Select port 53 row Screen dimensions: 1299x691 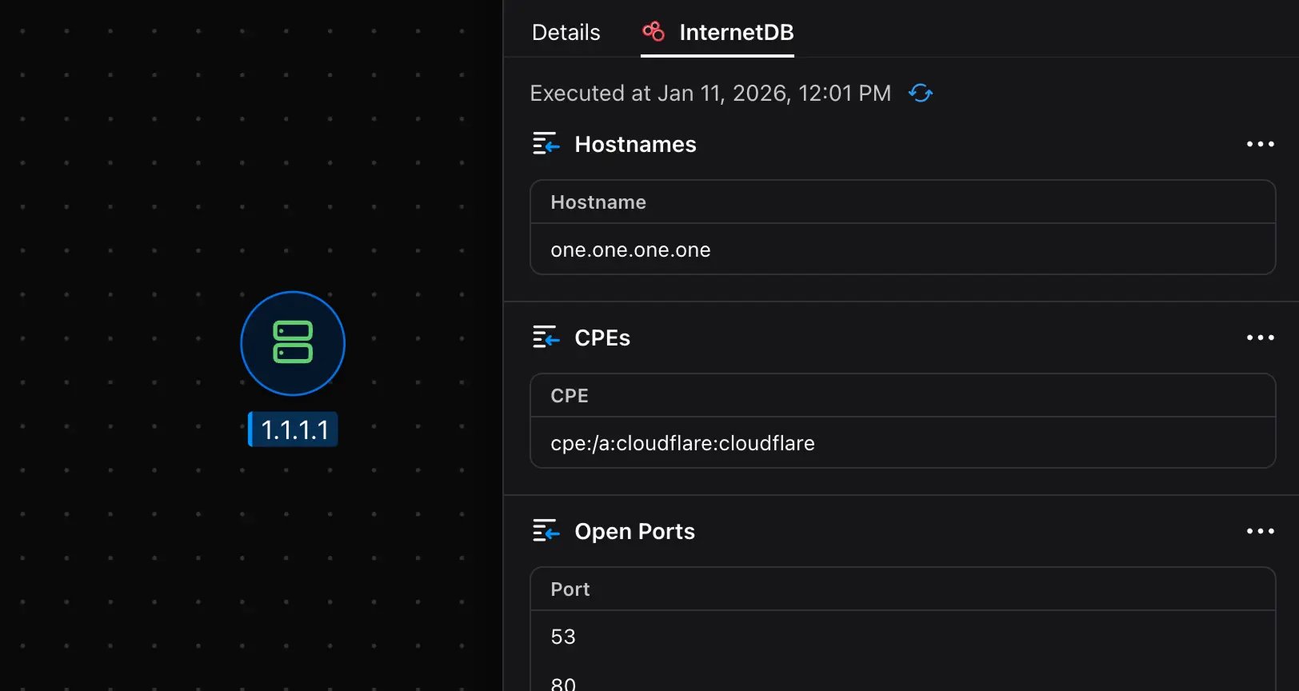click(x=902, y=637)
